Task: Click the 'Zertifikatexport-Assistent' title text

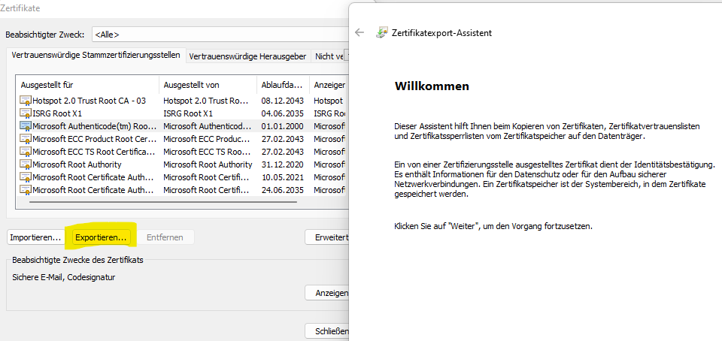Action: (441, 32)
